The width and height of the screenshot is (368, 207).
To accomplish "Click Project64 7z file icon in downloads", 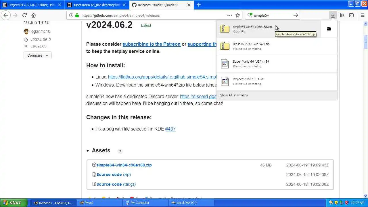I will tap(225, 81).
